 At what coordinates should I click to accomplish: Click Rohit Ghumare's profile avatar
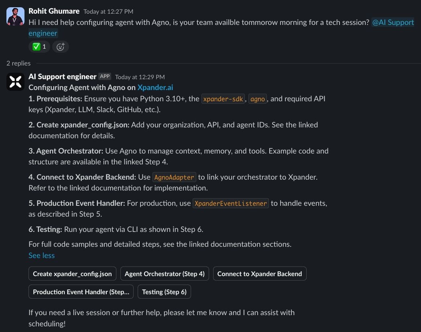[15, 16]
